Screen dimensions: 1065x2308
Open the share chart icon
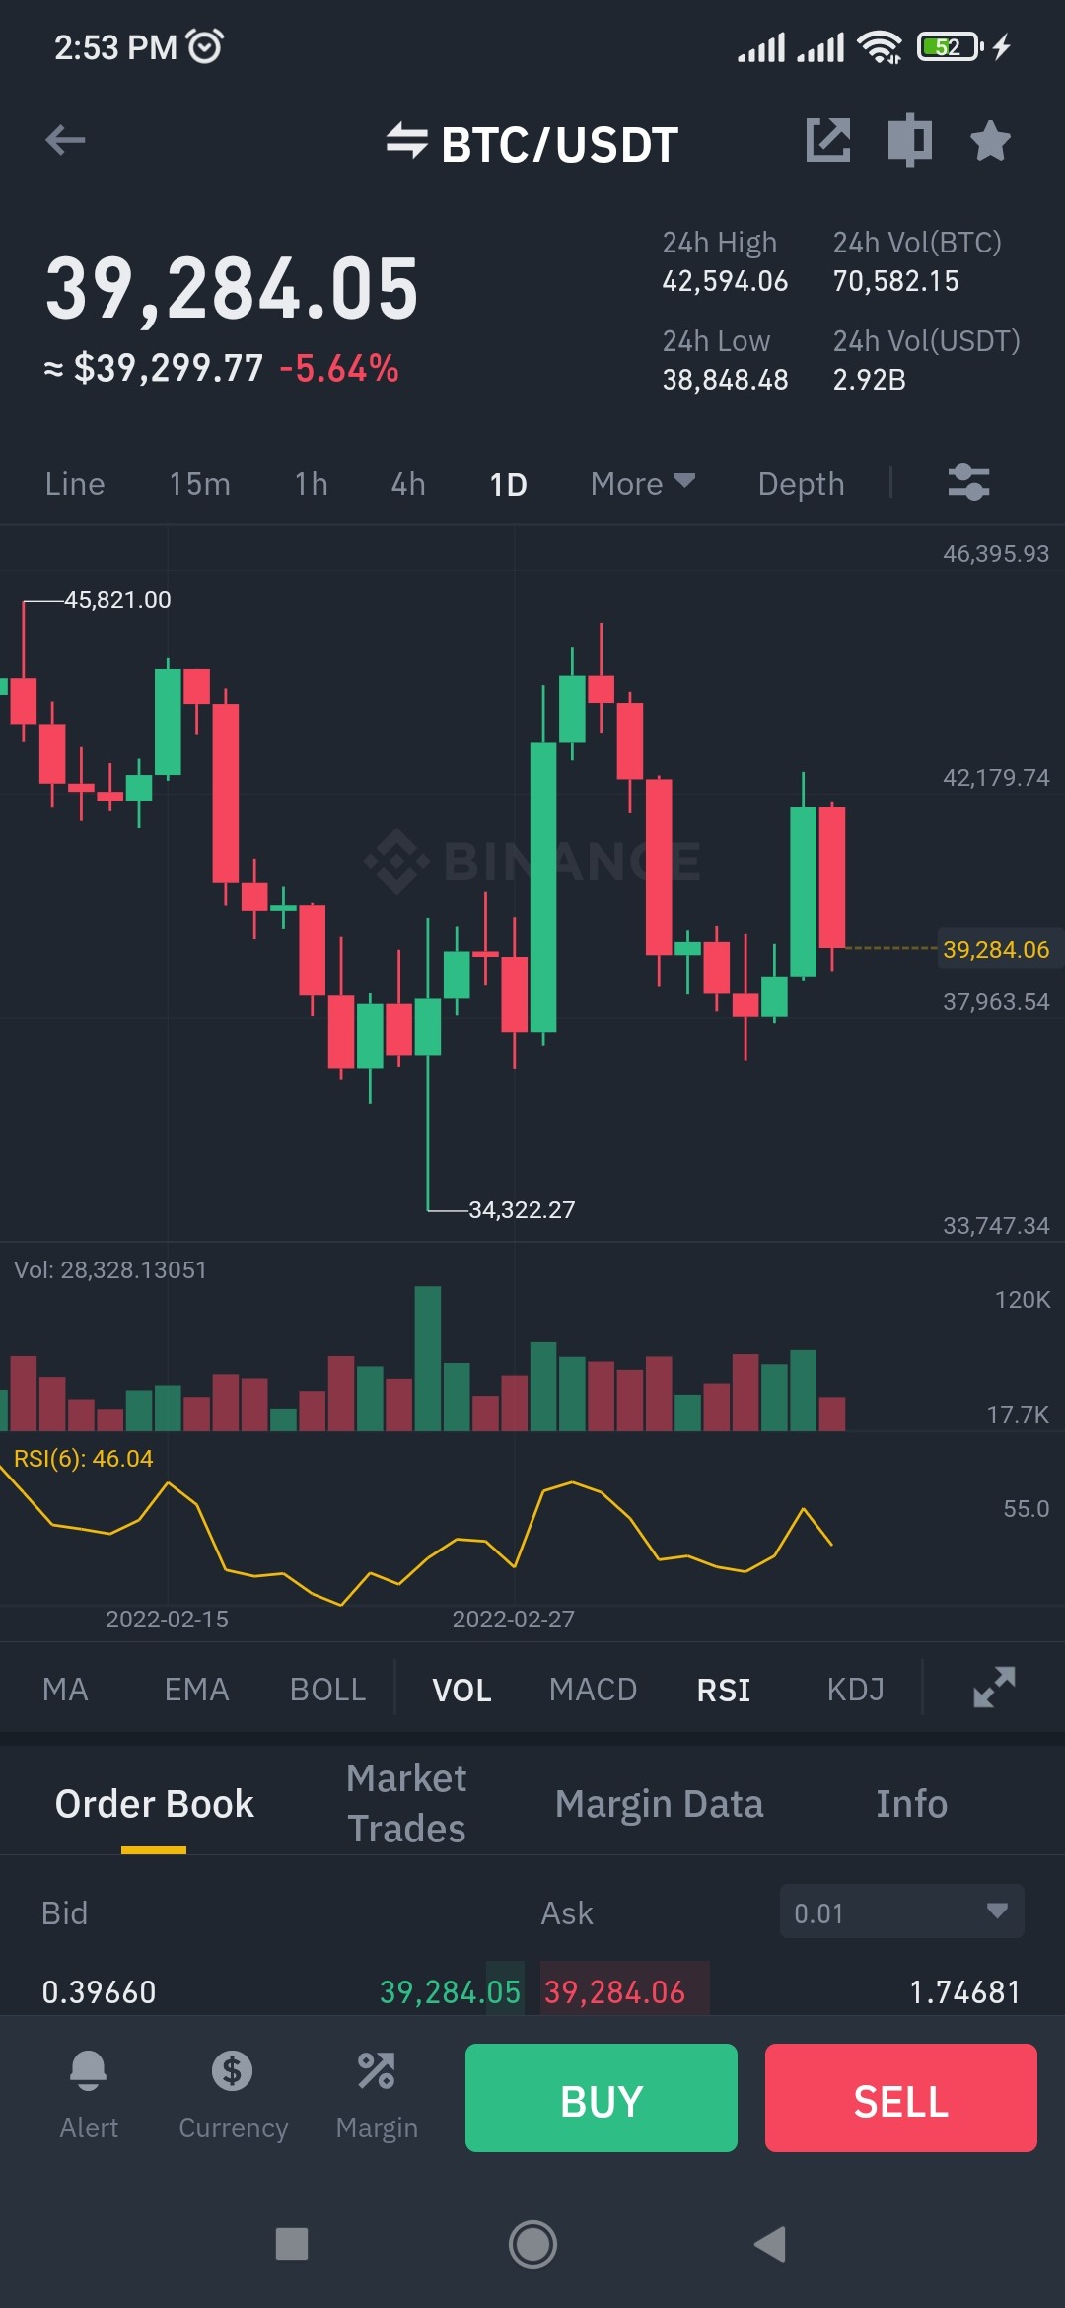click(828, 140)
